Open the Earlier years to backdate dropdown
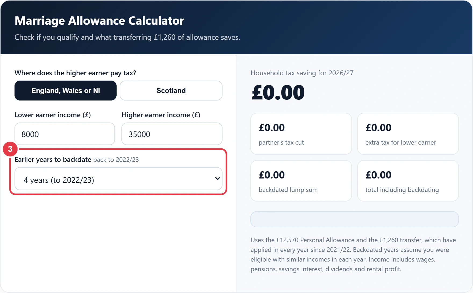This screenshot has width=473, height=293. pyautogui.click(x=119, y=179)
